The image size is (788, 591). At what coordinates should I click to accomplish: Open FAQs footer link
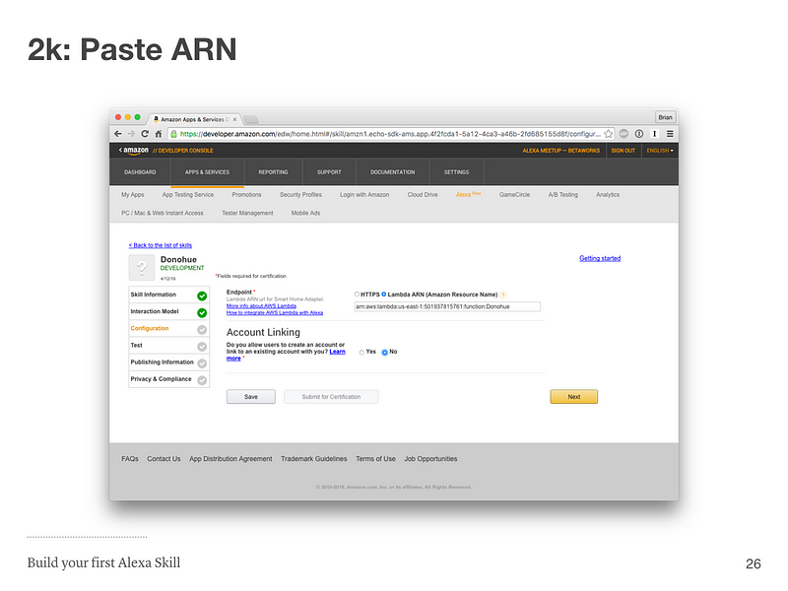pos(130,459)
